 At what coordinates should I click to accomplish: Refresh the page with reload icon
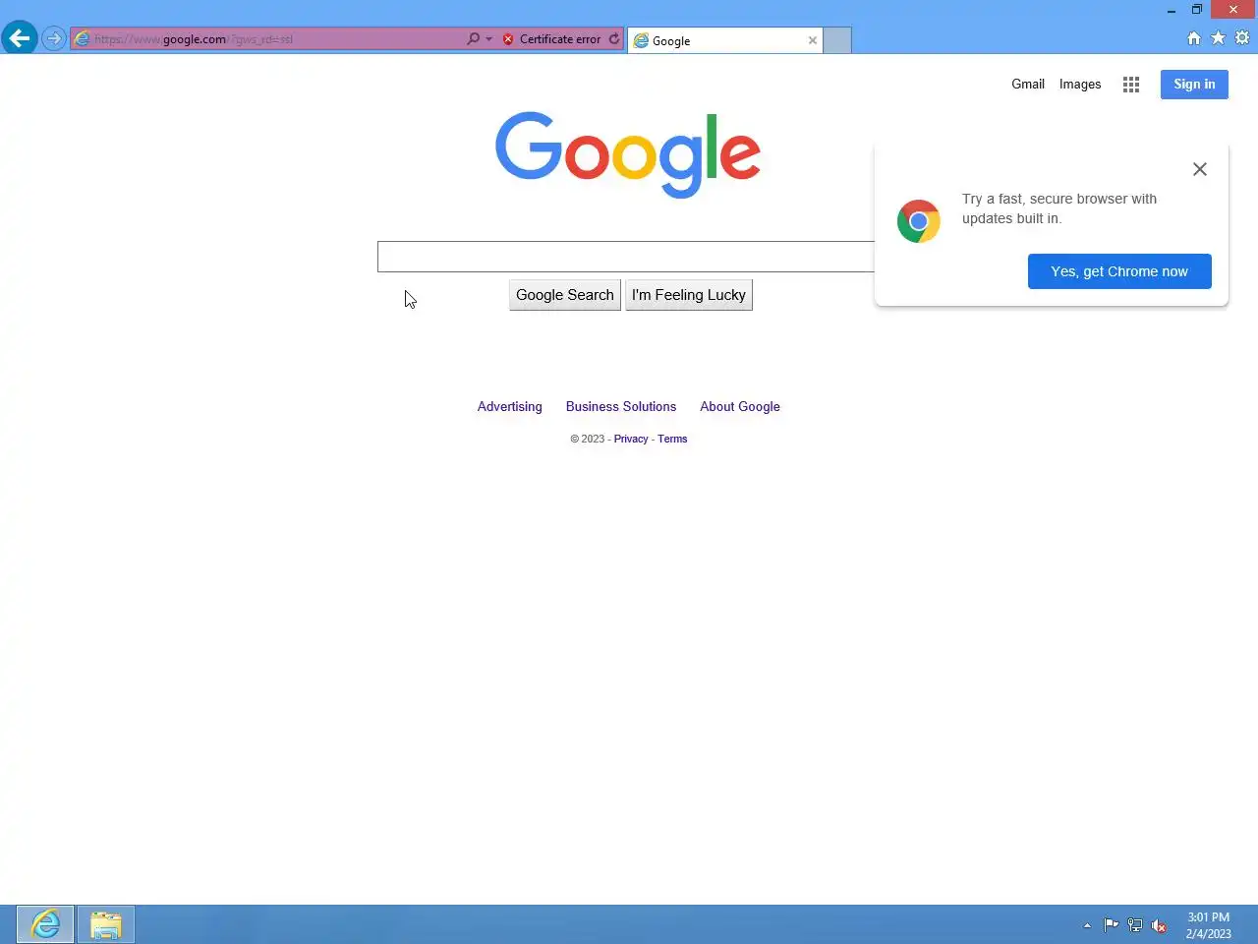pos(614,39)
